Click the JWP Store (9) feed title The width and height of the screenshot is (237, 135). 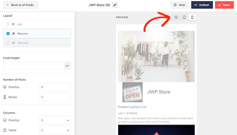tap(99, 5)
